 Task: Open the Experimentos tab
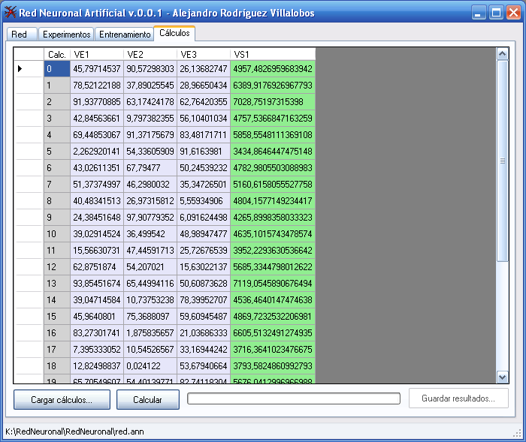point(66,35)
